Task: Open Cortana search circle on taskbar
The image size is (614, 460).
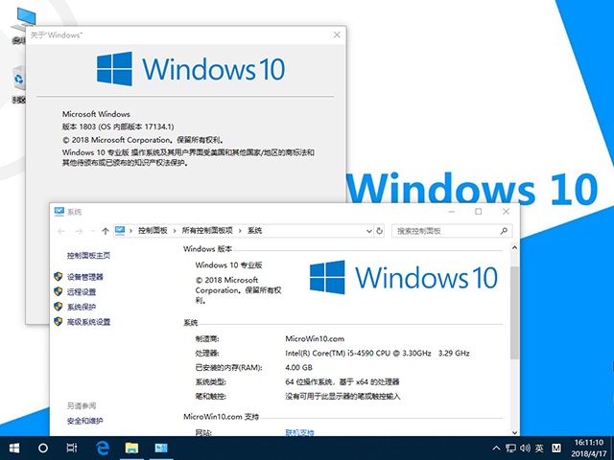Action: pos(43,448)
